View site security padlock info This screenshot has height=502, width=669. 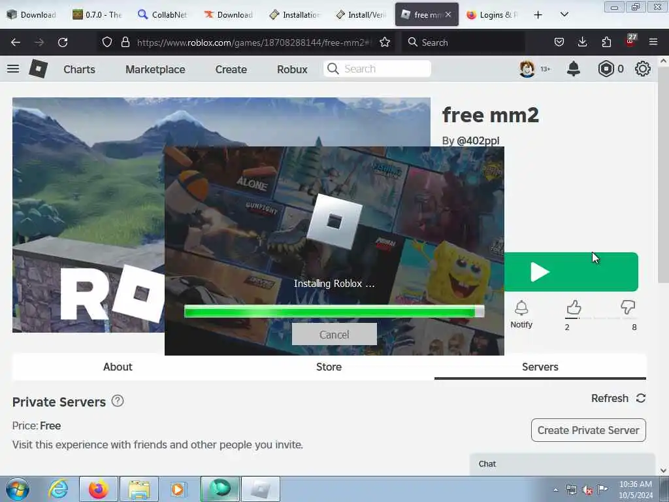point(125,42)
